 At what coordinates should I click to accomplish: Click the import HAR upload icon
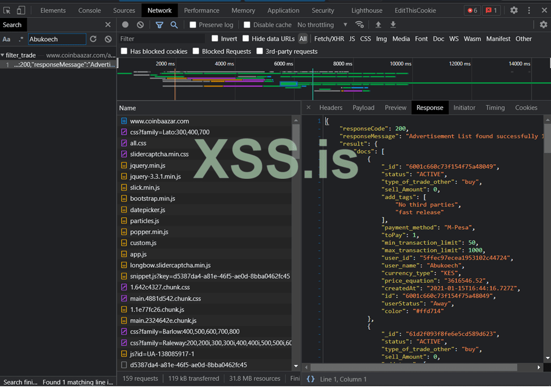(378, 25)
